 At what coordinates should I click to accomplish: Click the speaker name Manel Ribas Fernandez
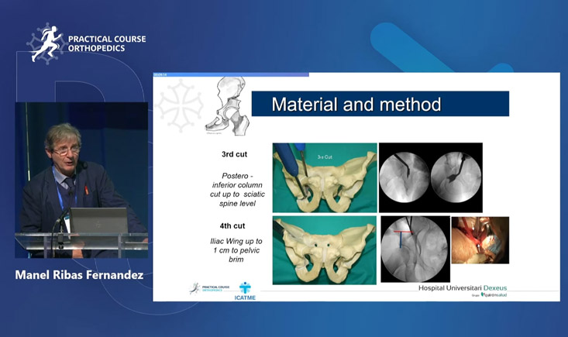point(80,275)
